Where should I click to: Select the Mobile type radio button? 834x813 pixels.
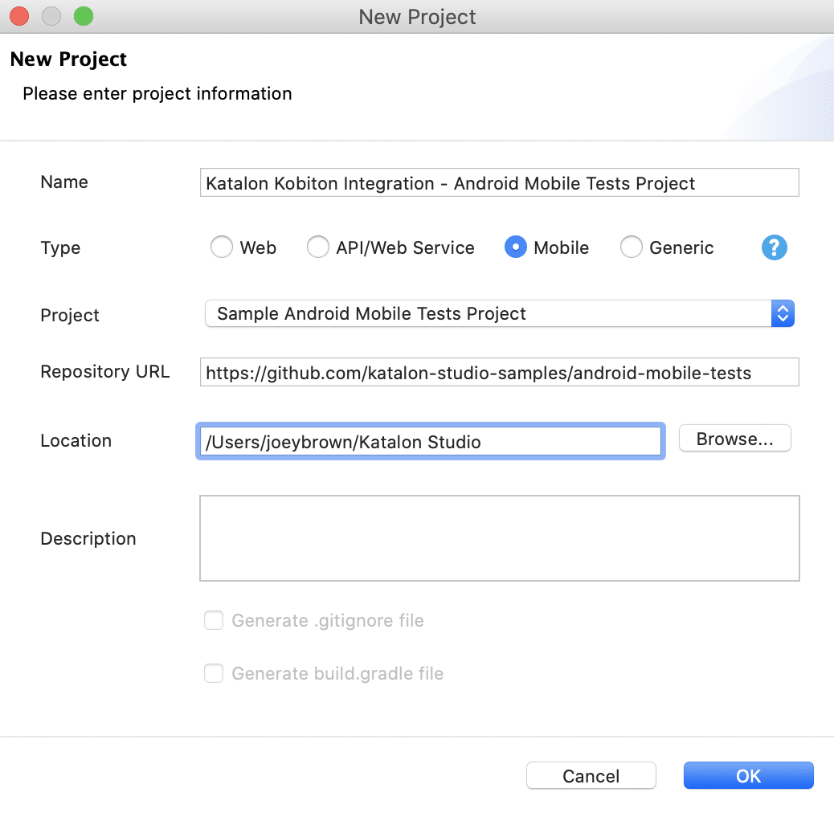(515, 247)
